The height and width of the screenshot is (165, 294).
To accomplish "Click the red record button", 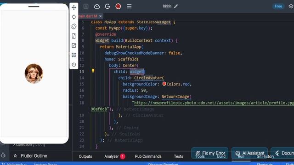I will 118,6.
